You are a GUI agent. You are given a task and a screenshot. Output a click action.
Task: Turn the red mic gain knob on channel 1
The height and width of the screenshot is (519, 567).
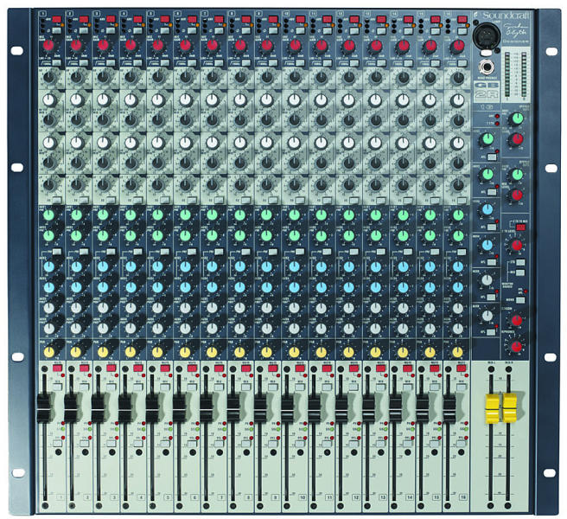48,46
